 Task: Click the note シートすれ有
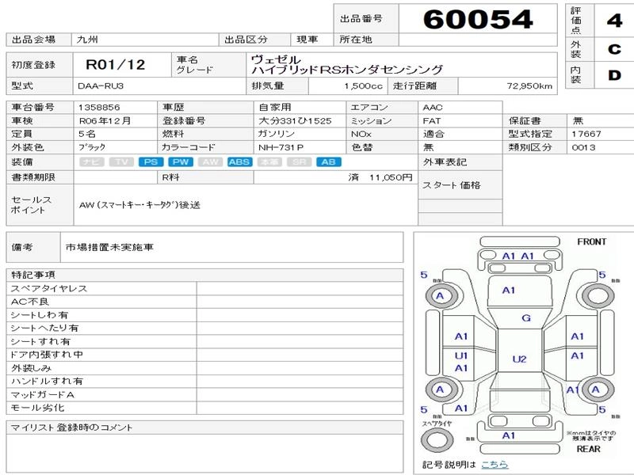click(40, 342)
